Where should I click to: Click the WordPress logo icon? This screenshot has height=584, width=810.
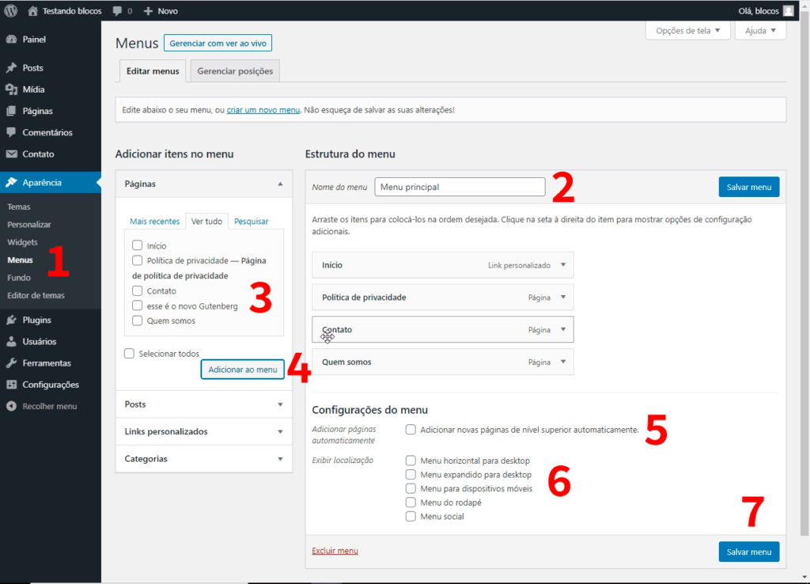(11, 11)
